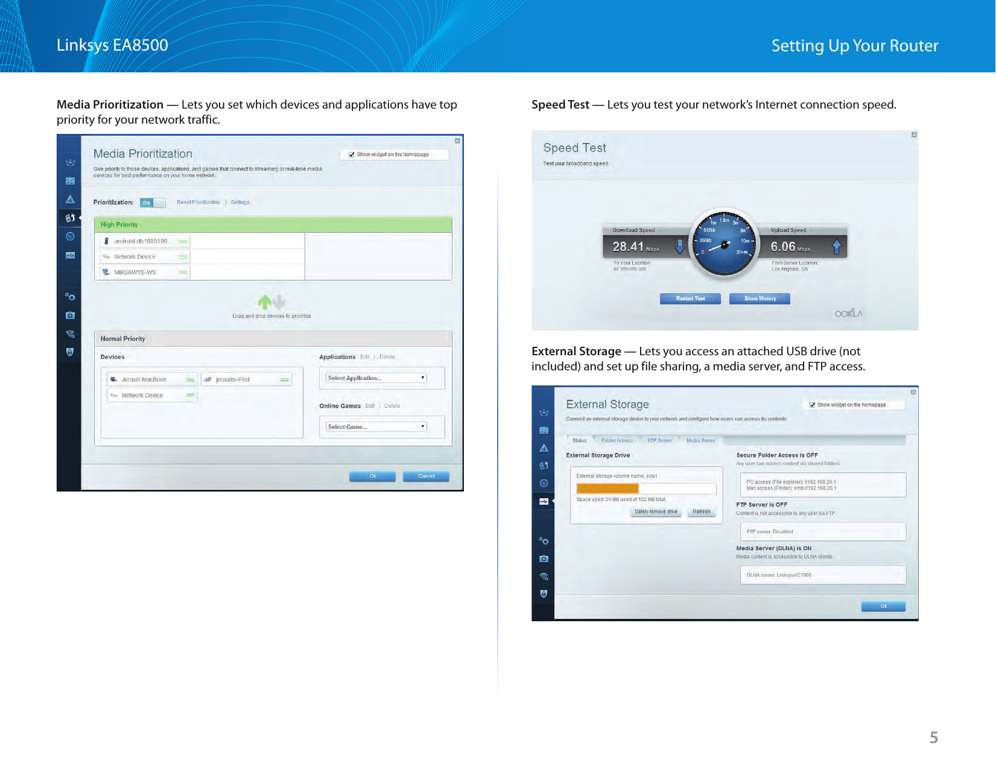Select Media Prioritization icon in Media Prioritization sidebar

(x=70, y=218)
